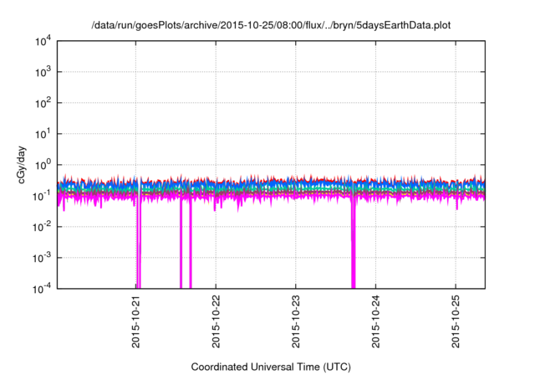Click the 10^-1 y-axis tick label
The height and width of the screenshot is (375, 535).
click(x=43, y=196)
